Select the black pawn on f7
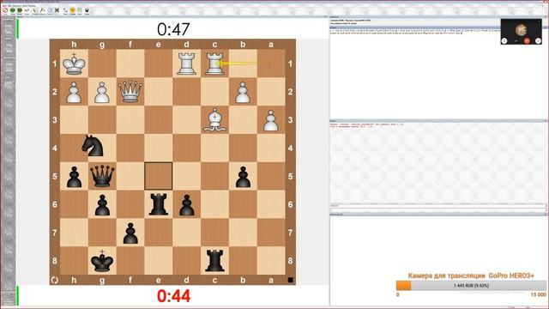549x309 pixels. (130, 233)
